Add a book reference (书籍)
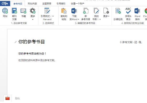The width and height of the screenshot is (147, 103). (23, 13)
